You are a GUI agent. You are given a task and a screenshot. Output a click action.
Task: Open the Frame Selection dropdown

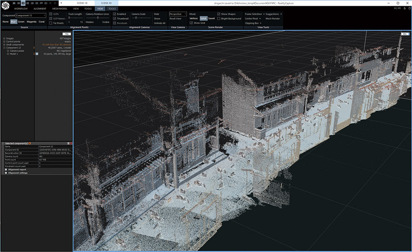click(255, 14)
